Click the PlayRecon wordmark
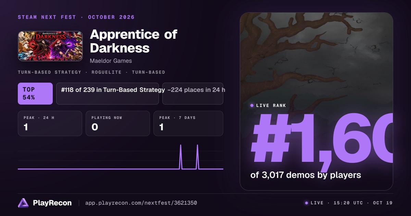The image size is (411, 216). (52, 203)
